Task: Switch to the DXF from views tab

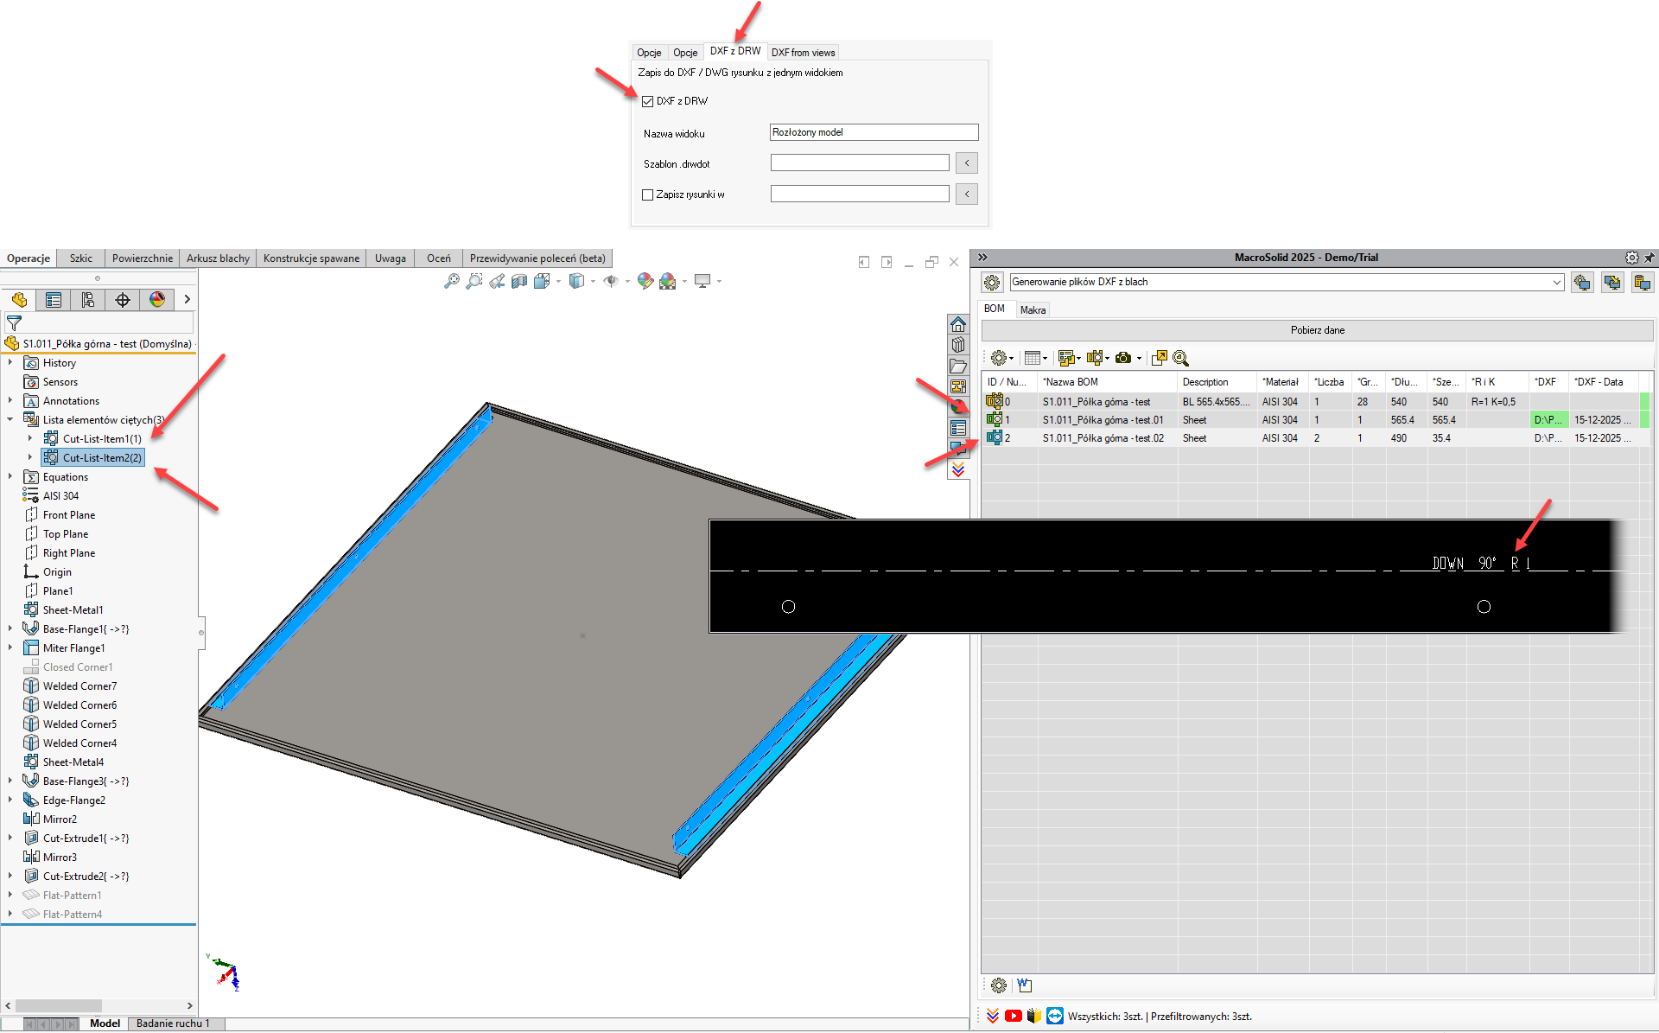Action: [804, 53]
